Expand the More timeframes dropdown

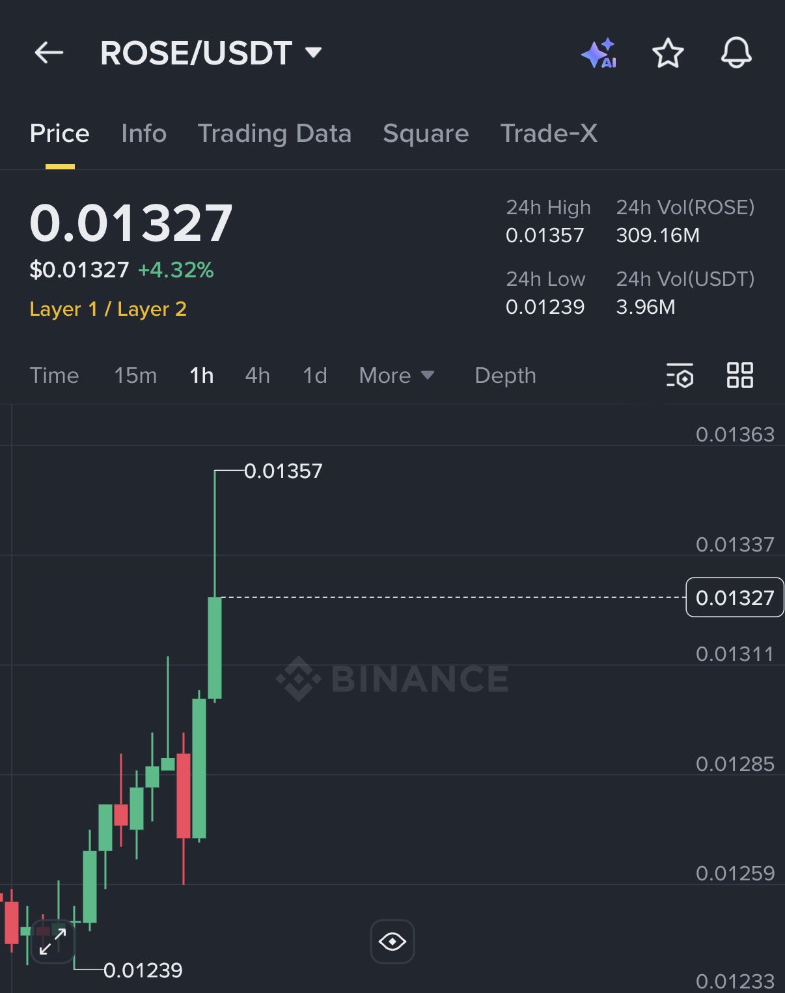(x=396, y=376)
